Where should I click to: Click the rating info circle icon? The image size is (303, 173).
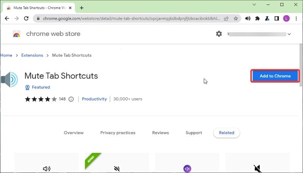[71, 99]
